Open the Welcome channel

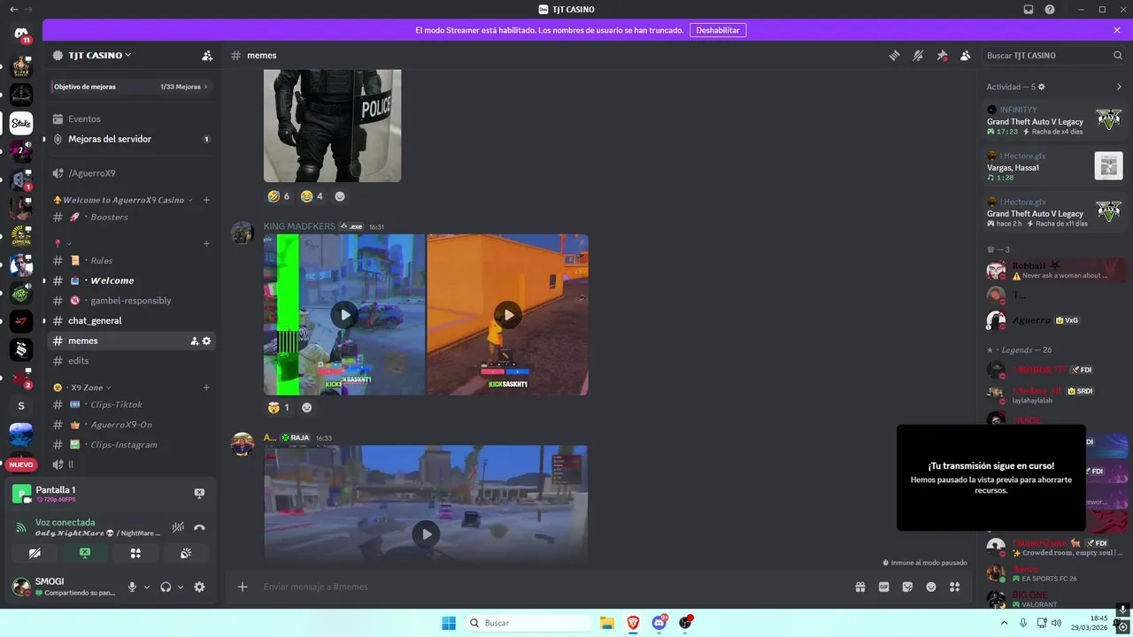[131, 280]
